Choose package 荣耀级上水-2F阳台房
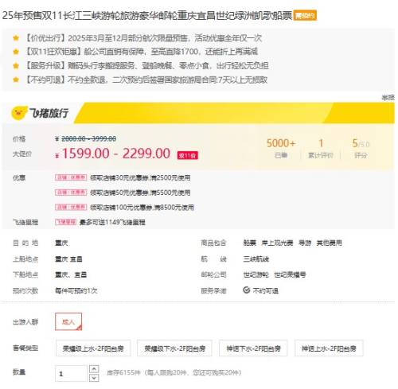 [93, 348]
